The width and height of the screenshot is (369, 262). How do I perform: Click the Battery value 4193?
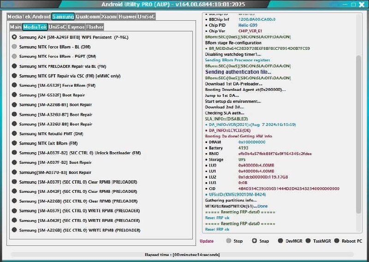(x=244, y=148)
